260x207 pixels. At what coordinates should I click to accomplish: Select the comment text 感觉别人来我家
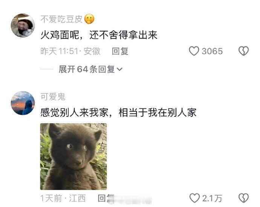tap(75, 113)
